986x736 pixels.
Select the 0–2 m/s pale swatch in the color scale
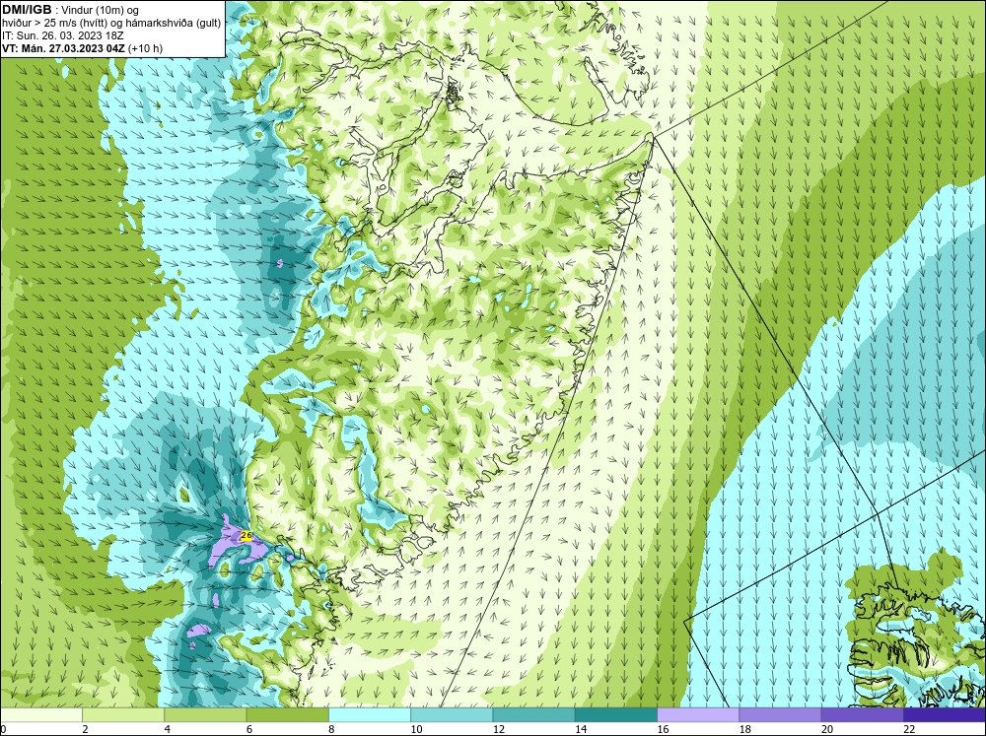tap(40, 715)
